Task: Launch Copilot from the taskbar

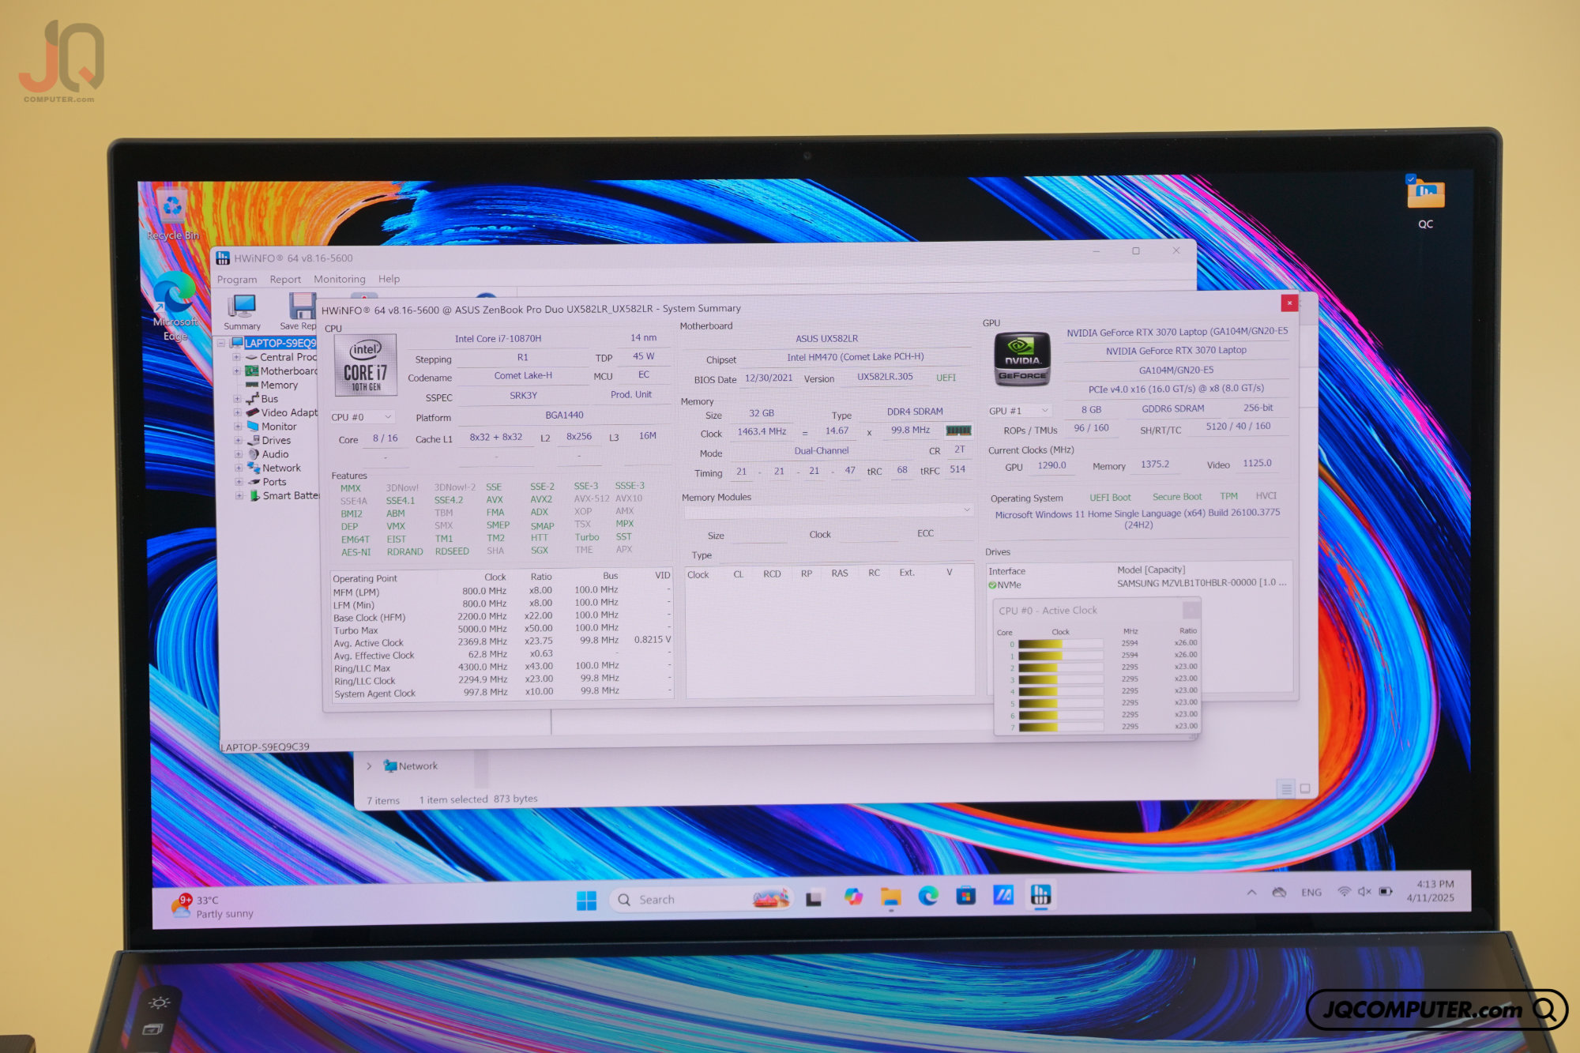Action: [852, 897]
